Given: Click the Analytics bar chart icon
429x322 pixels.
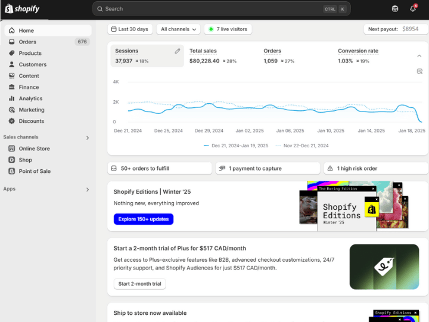Looking at the screenshot, I should [11, 98].
